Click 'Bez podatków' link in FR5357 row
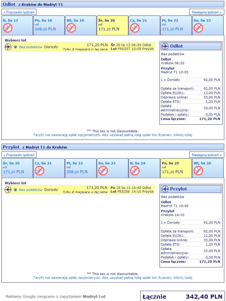226x301 pixels. [31, 47]
